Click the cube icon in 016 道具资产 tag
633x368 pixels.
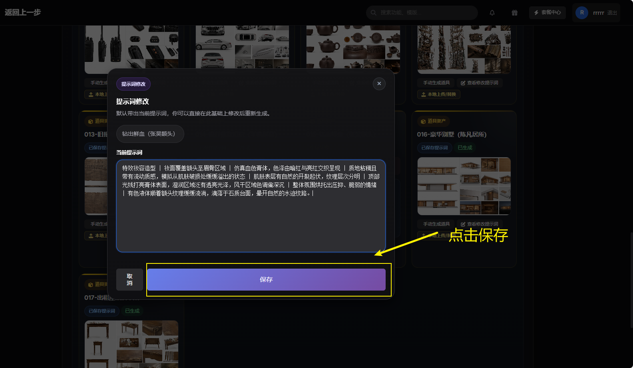[423, 121]
